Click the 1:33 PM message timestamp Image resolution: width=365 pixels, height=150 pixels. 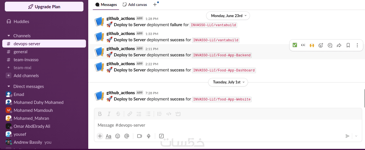(152, 34)
